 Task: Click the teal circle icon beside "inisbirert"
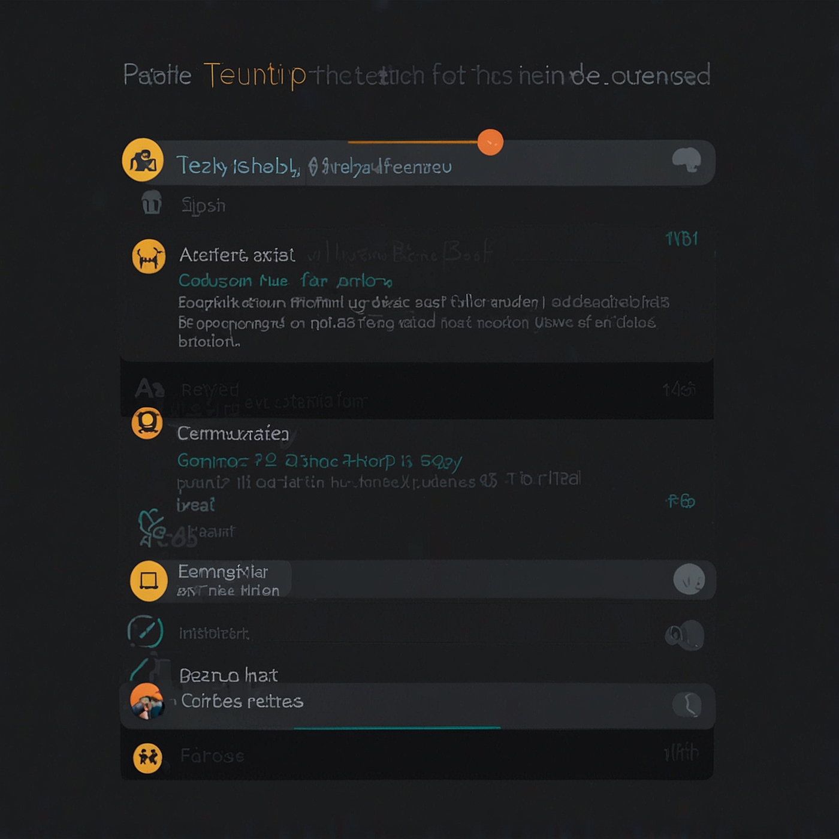pyautogui.click(x=145, y=631)
